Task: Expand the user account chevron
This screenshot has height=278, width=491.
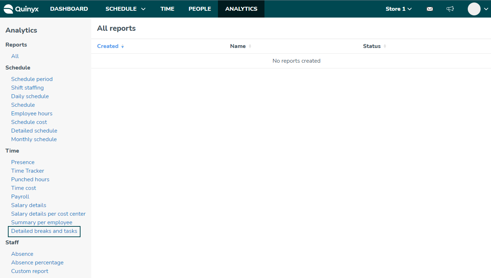Action: point(486,9)
